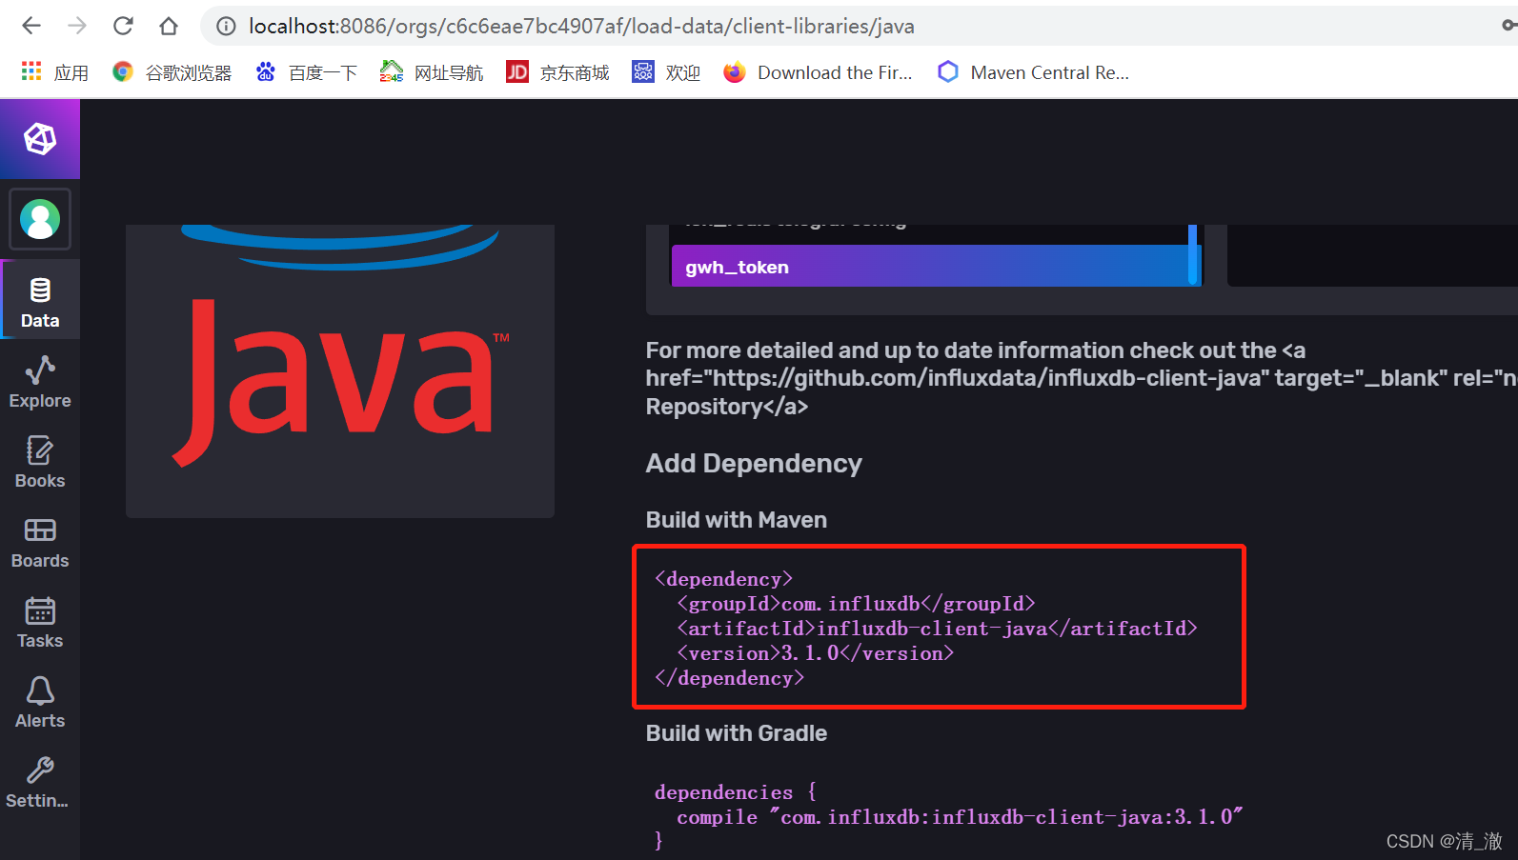Click the Chrome icon beside 谷歌浏览器
This screenshot has width=1518, height=860.
[x=122, y=71]
